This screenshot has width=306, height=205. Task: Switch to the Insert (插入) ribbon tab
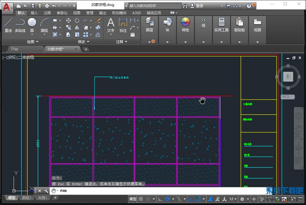34,13
